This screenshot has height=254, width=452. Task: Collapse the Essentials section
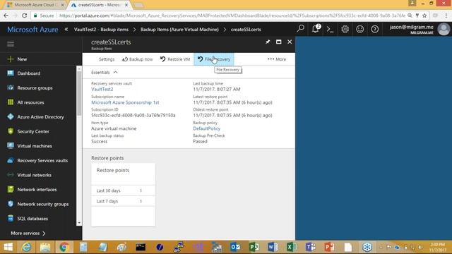pyautogui.click(x=105, y=72)
